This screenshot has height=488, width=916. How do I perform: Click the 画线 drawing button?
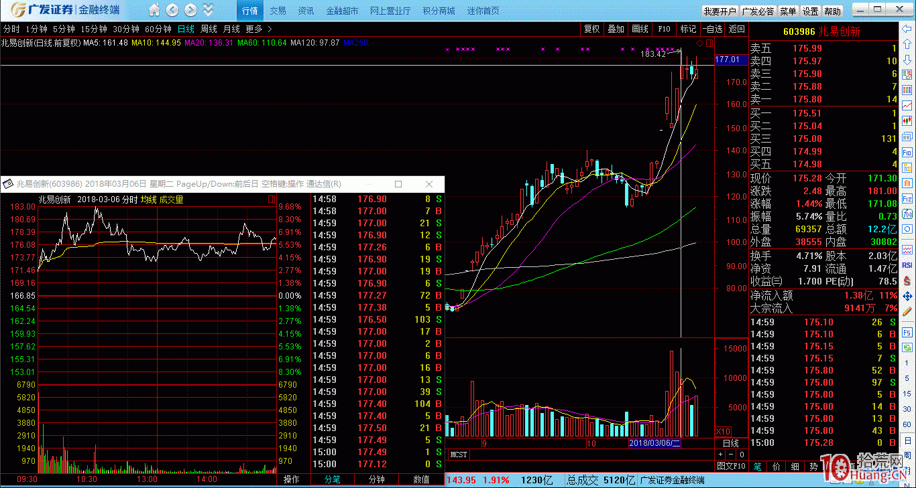click(x=640, y=29)
